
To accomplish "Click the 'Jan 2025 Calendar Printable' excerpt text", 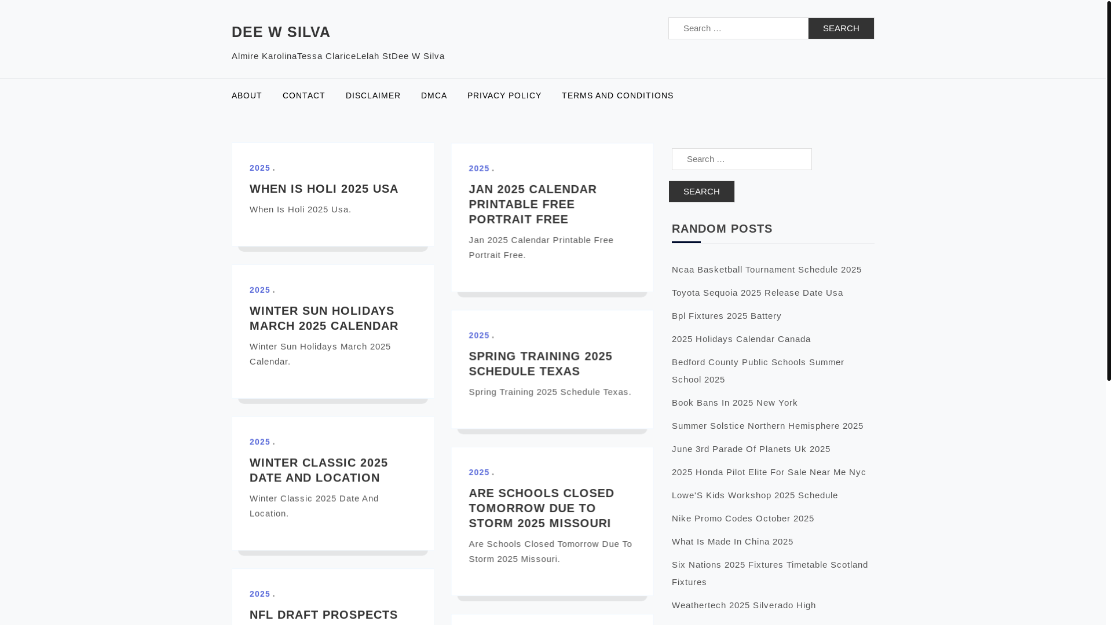I will (541, 247).
